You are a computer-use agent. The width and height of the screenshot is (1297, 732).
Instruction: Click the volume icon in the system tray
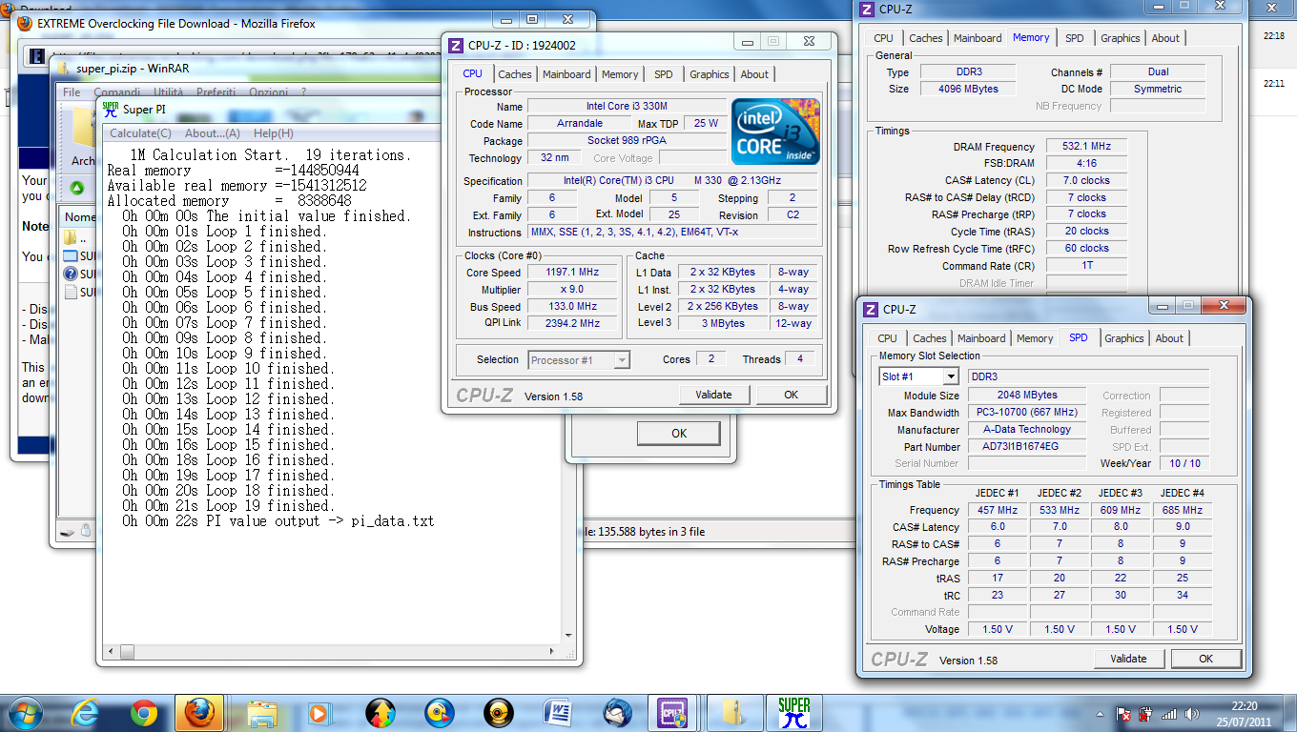pos(1190,713)
